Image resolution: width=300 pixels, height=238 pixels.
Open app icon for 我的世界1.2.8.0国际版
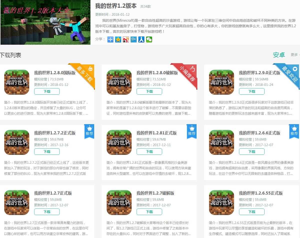17,82
